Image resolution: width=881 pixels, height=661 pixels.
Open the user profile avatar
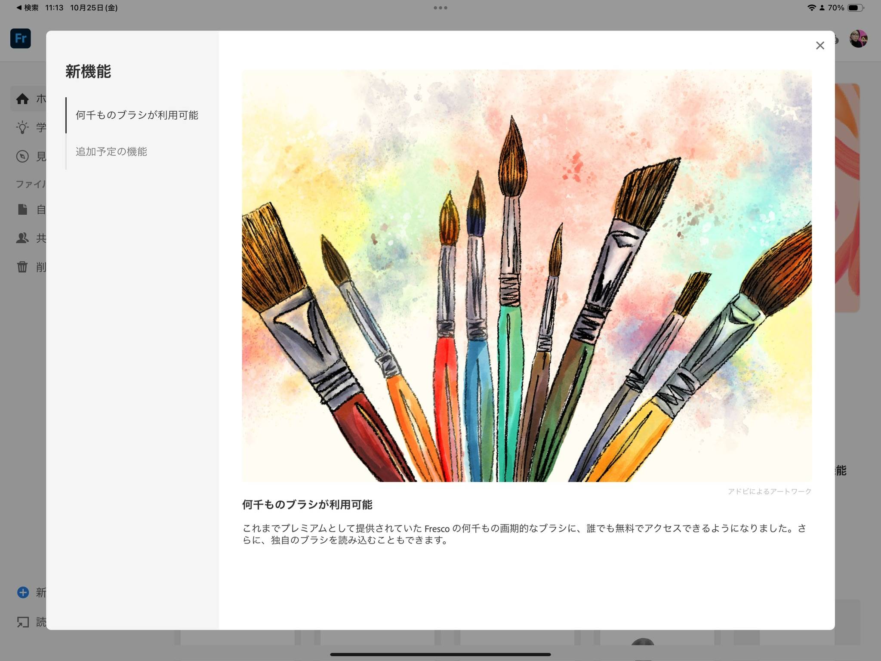coord(858,39)
